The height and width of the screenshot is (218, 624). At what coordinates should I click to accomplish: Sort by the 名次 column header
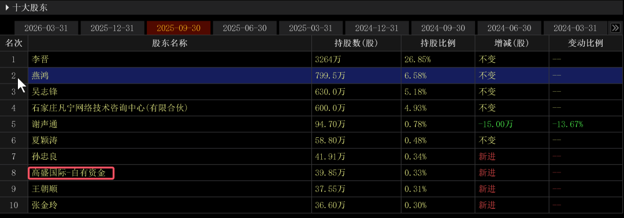coord(13,43)
